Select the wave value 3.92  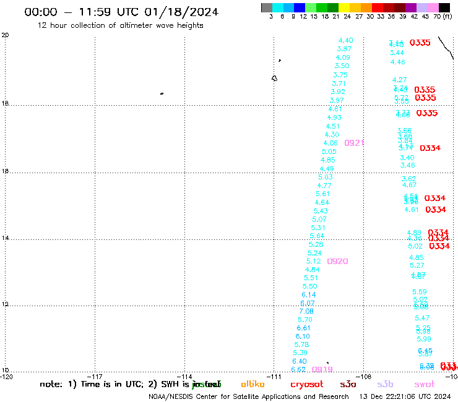tap(338, 92)
